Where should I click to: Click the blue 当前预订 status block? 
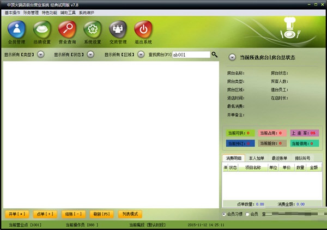coord(240,143)
